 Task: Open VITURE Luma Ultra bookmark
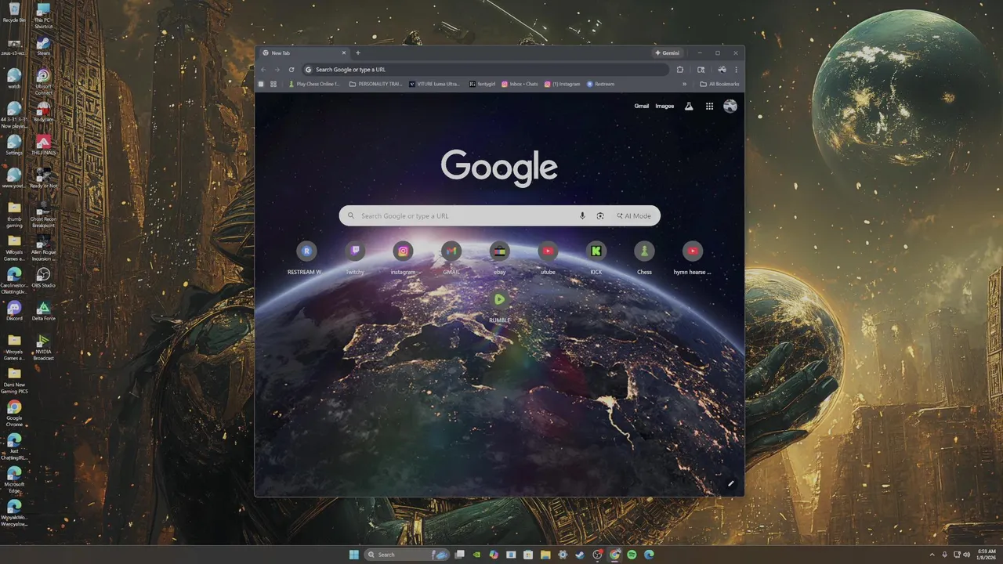coord(435,84)
